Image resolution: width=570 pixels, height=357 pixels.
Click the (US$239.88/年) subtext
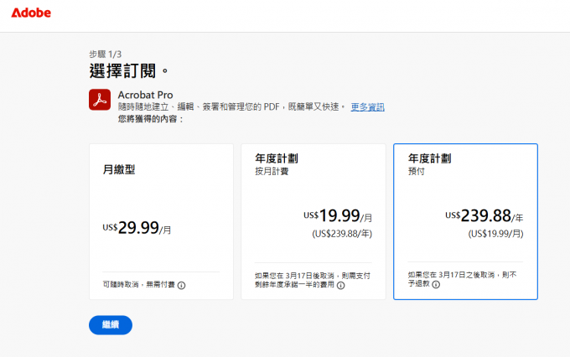pos(342,234)
